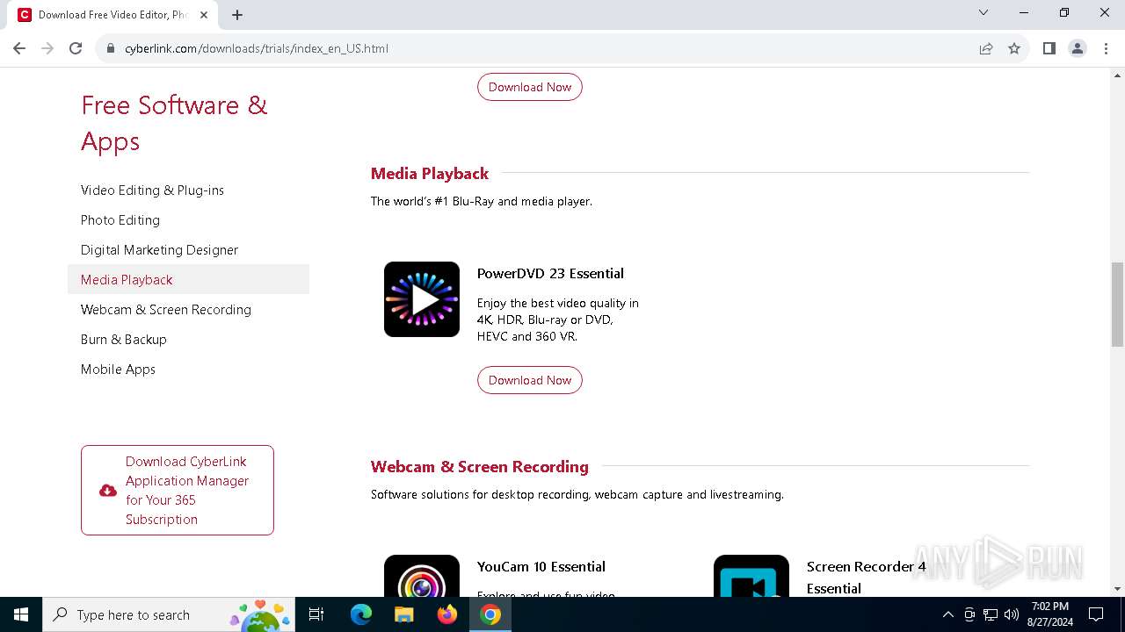
Task: Select Video Editing & Plug-ins in sidebar
Action: pyautogui.click(x=152, y=190)
